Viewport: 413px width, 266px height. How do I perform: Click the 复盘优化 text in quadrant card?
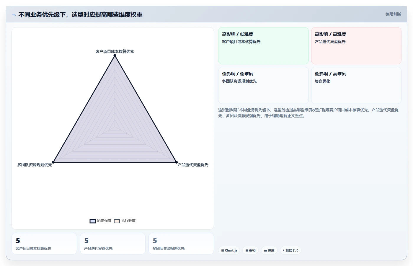(322, 81)
